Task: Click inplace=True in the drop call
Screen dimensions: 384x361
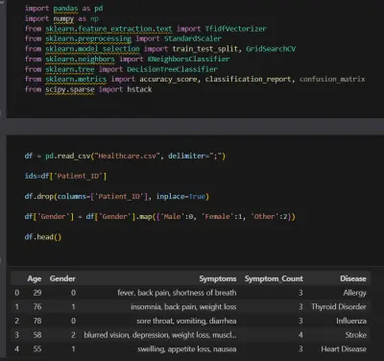Action: click(180, 196)
